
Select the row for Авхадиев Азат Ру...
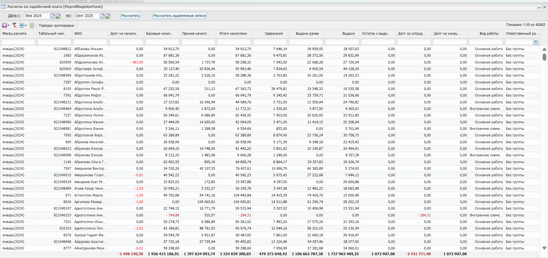tap(270, 182)
